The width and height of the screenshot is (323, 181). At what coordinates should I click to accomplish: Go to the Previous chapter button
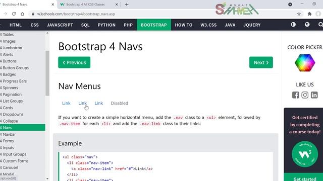74,62
